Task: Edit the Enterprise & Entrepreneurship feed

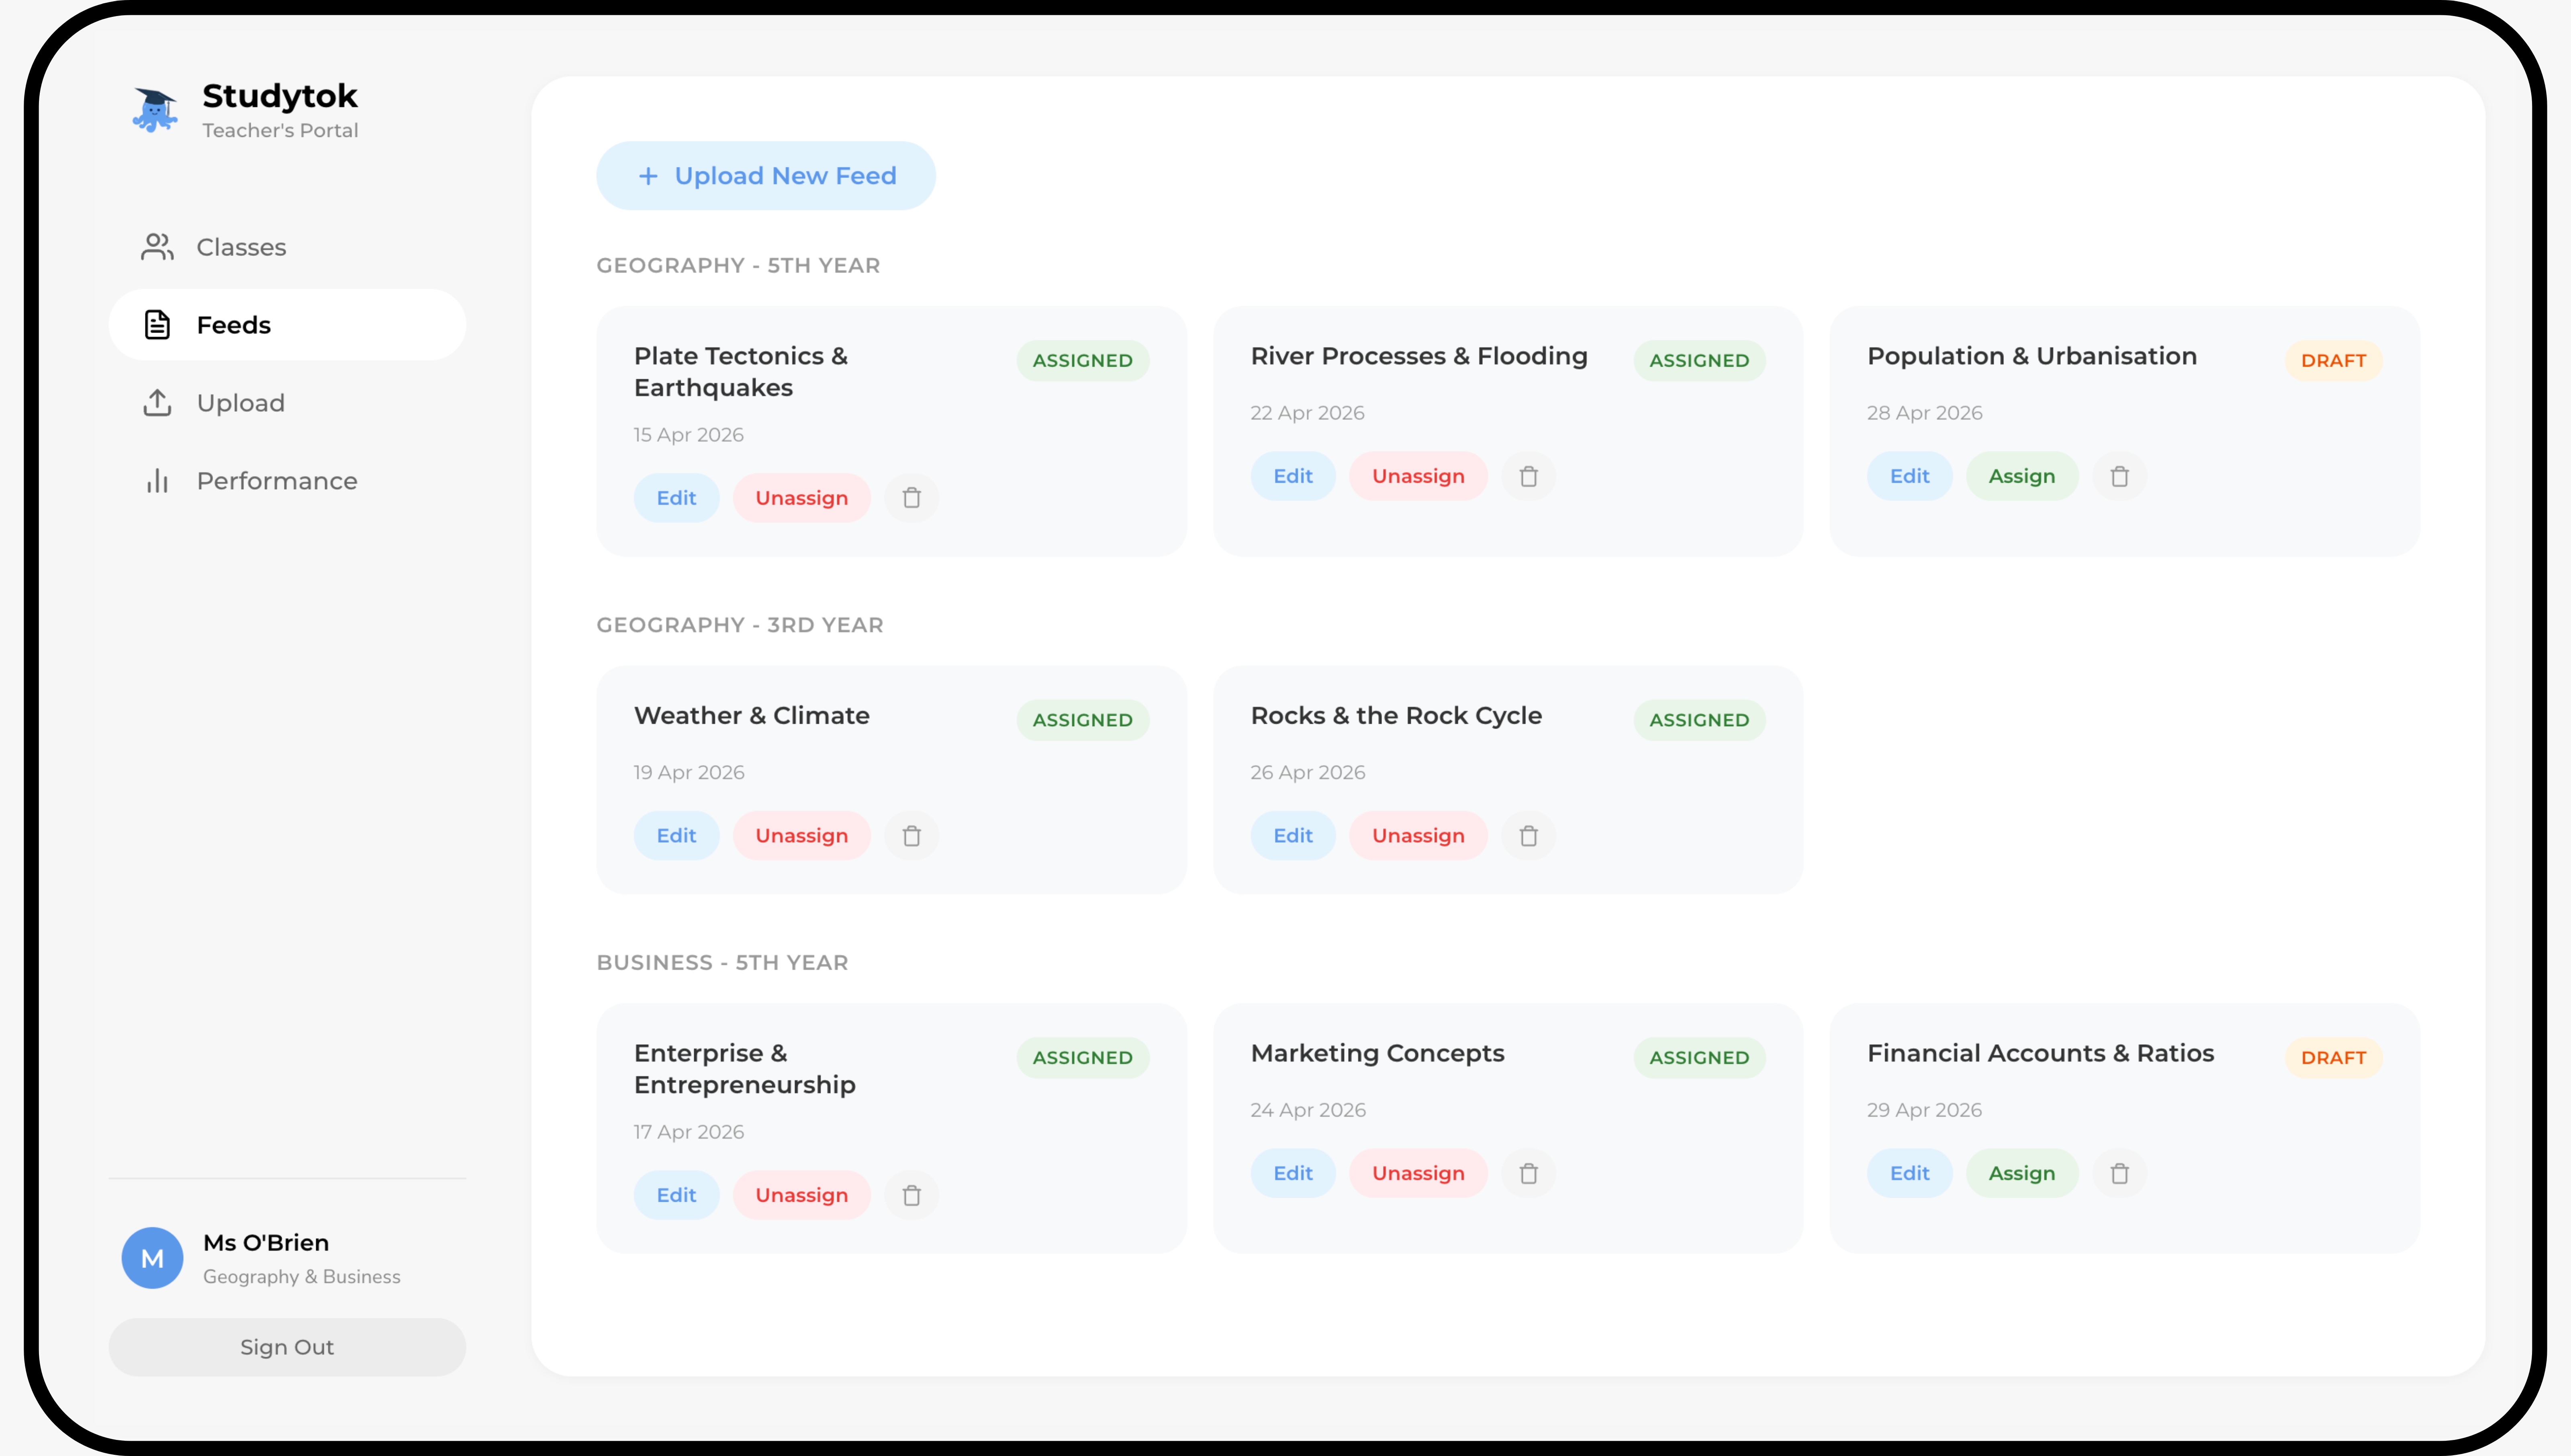Action: (x=676, y=1195)
